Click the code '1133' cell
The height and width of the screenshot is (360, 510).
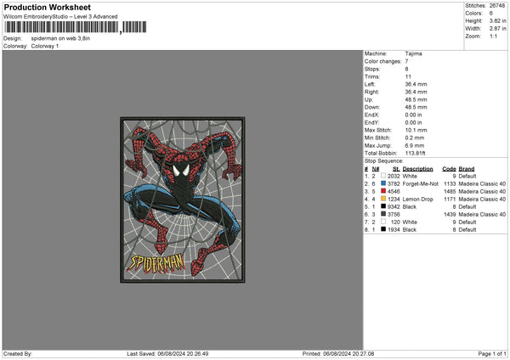click(450, 184)
